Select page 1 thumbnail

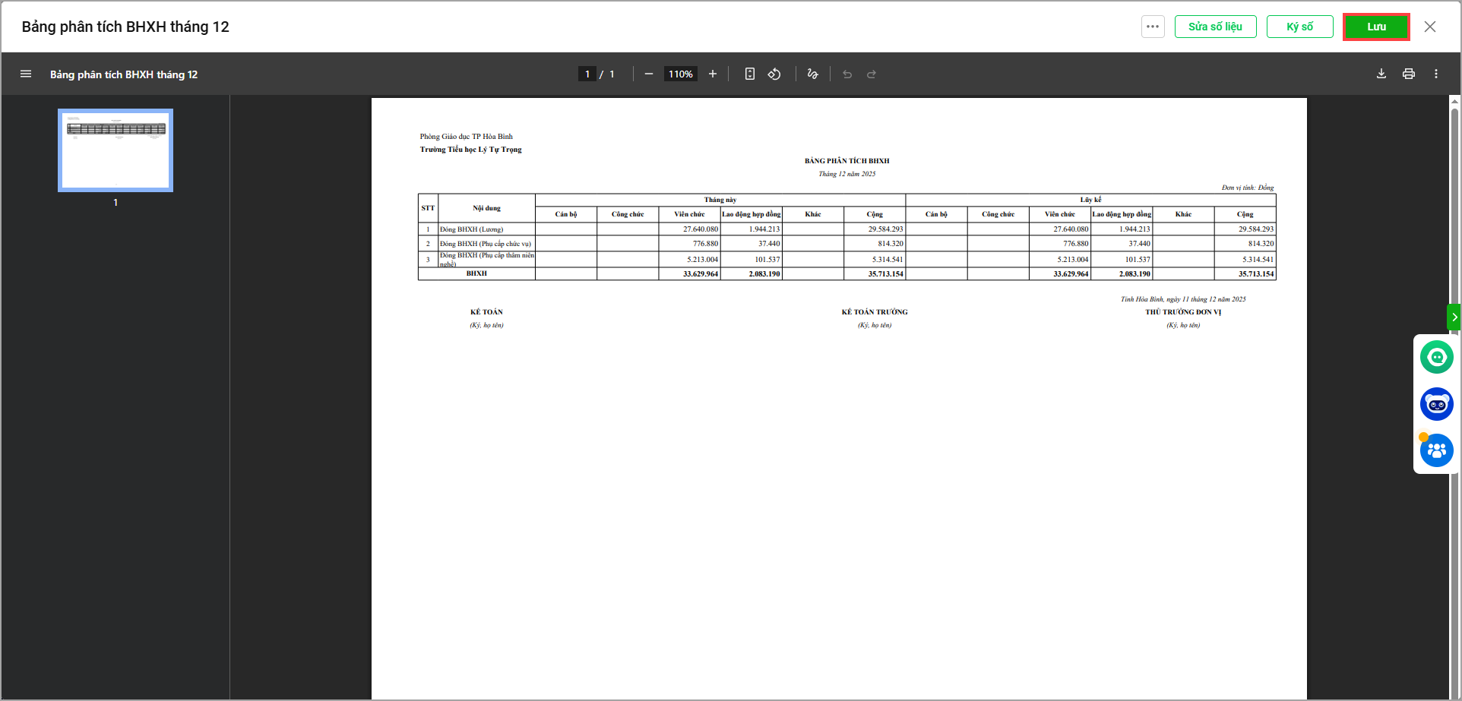(x=116, y=150)
